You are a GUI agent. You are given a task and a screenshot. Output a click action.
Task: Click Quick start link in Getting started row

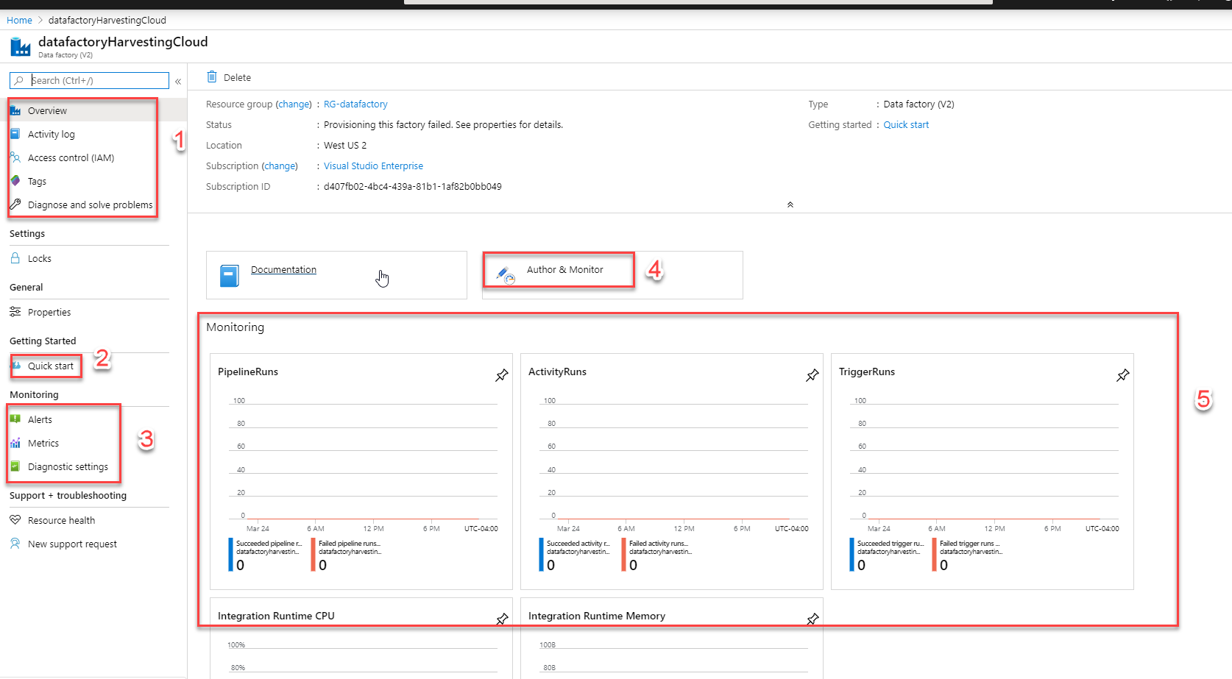(906, 125)
